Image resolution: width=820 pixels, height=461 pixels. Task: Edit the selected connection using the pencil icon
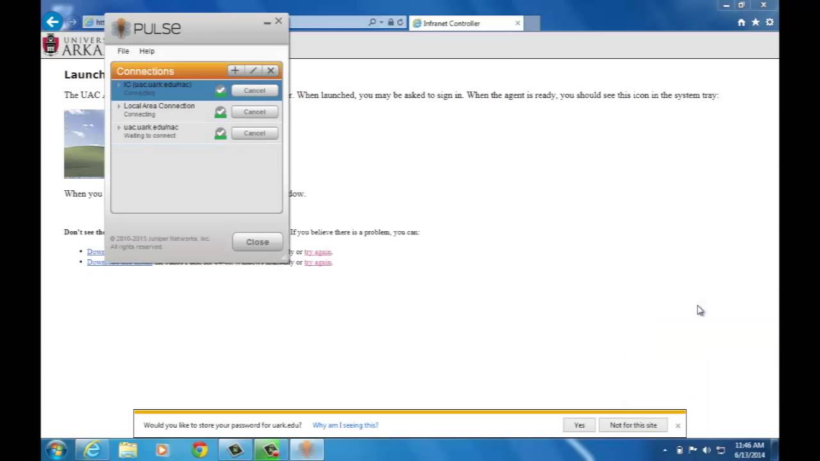tap(253, 70)
